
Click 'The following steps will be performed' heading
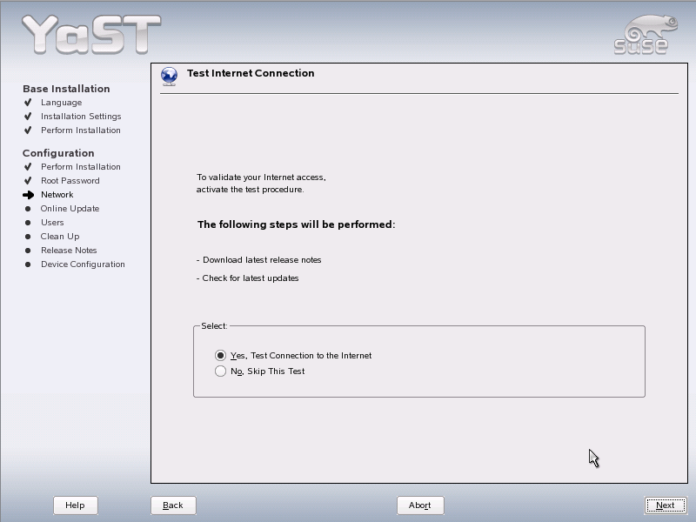tap(296, 224)
